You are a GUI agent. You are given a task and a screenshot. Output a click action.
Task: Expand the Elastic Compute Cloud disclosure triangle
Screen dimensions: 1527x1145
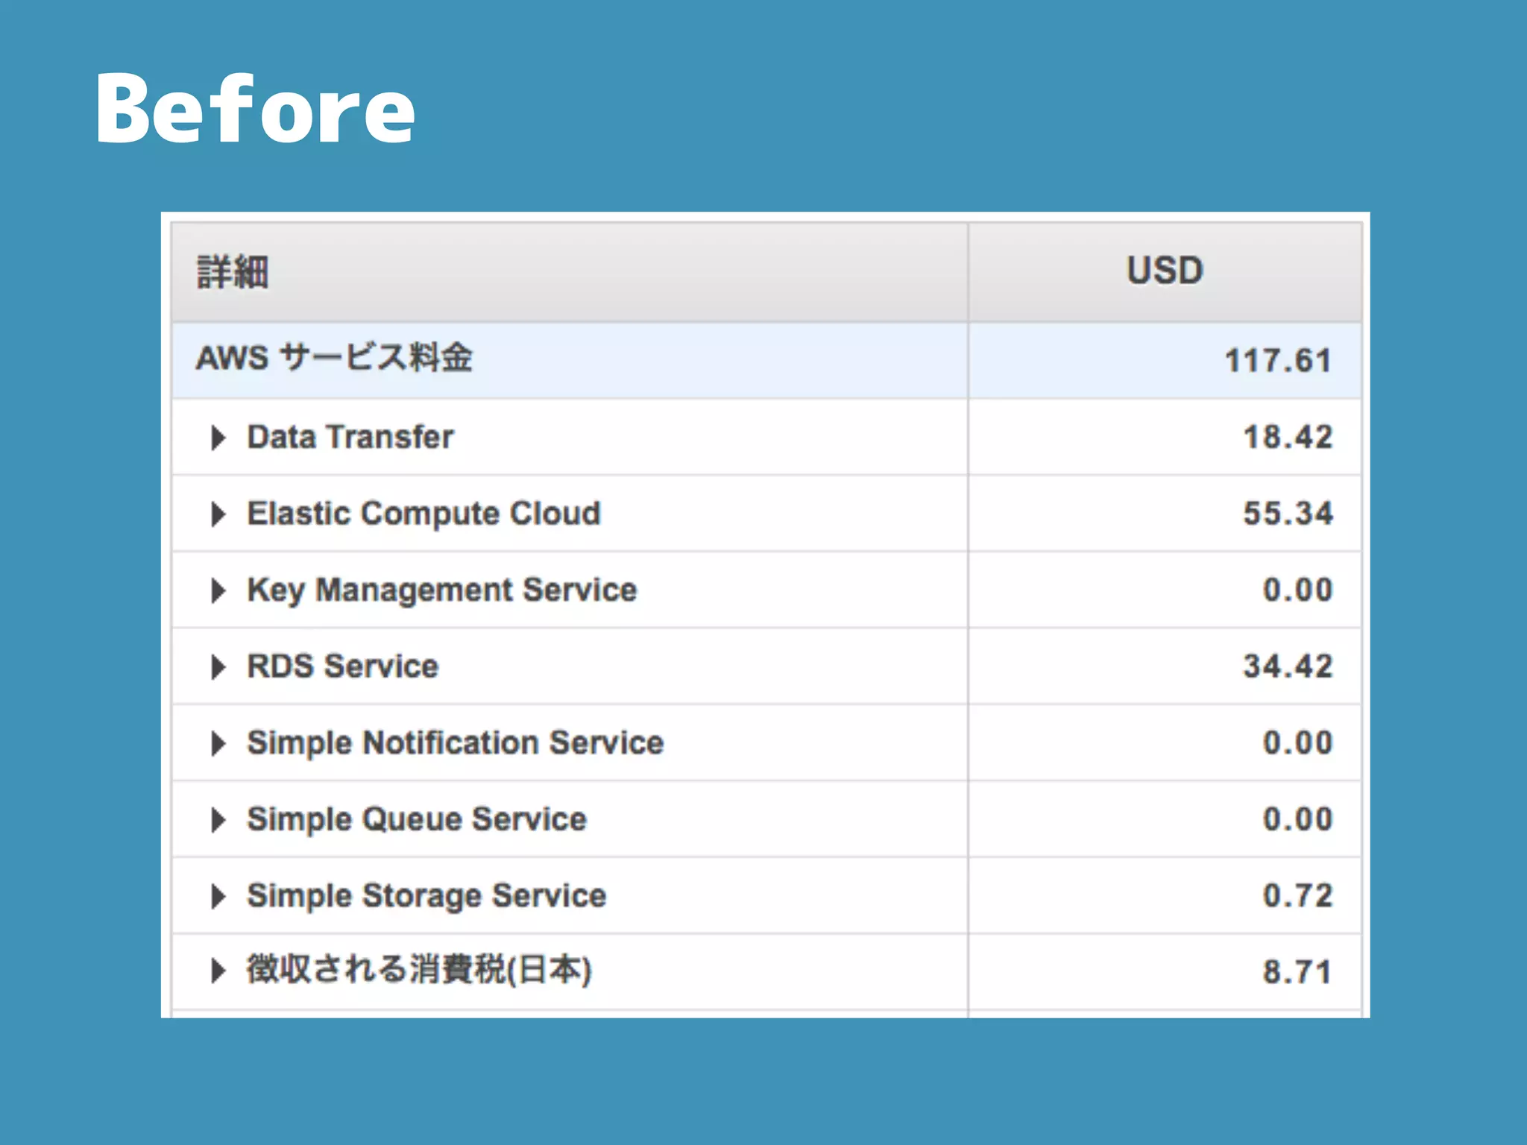click(x=218, y=514)
